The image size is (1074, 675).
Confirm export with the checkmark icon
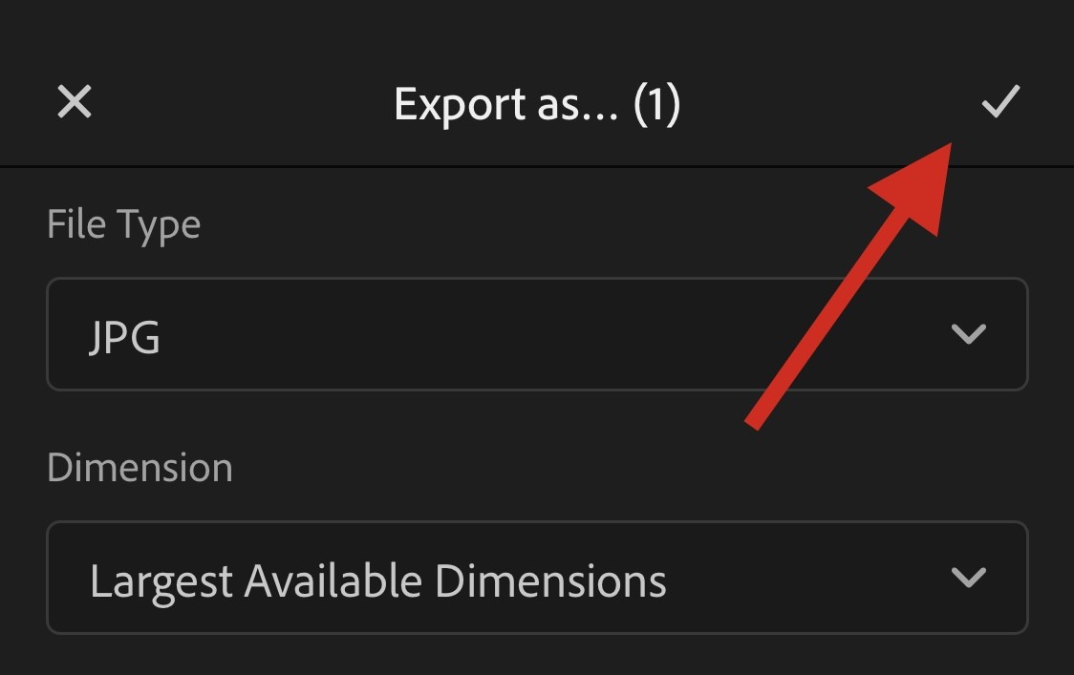point(1000,101)
